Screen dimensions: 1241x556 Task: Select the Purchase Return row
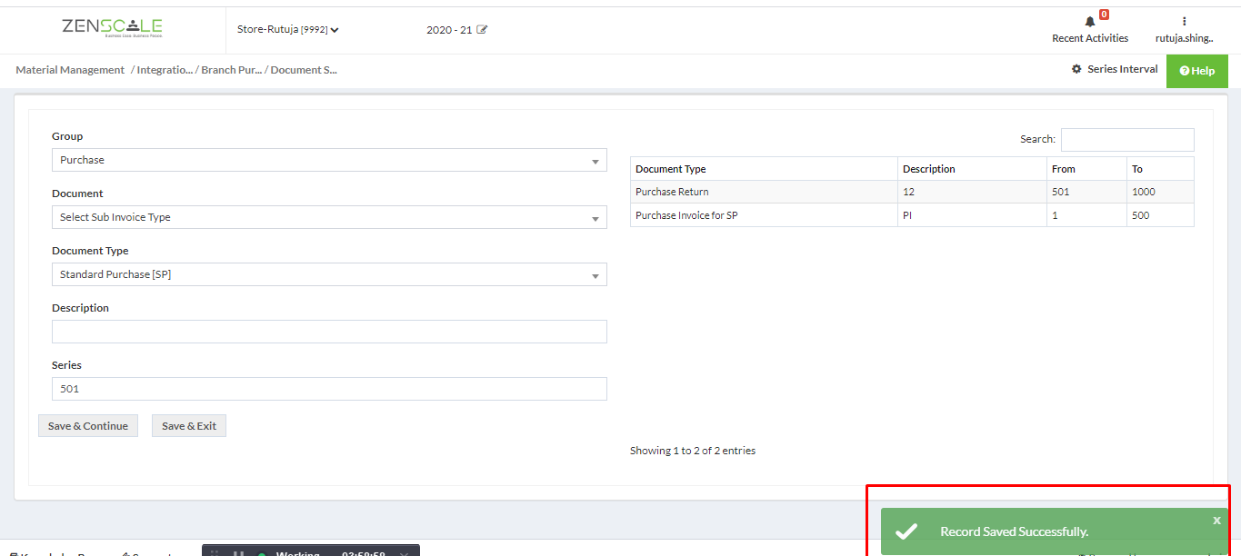pos(912,192)
